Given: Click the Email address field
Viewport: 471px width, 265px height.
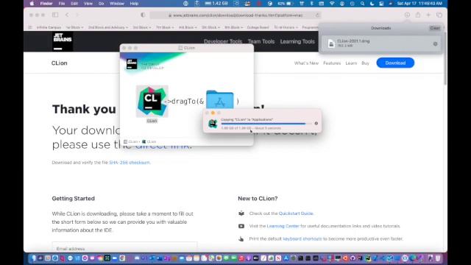Looking at the screenshot, I should point(124,248).
